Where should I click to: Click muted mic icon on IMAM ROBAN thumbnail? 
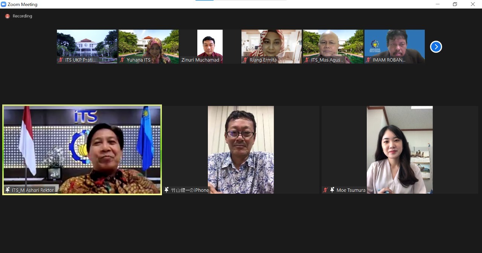click(368, 60)
